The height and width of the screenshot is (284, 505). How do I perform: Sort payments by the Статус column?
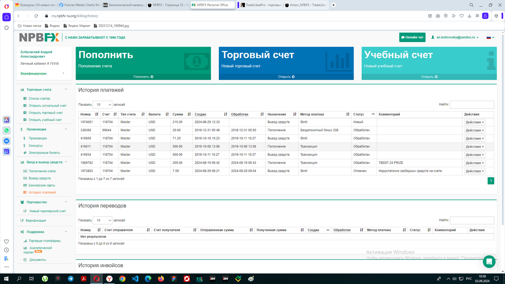pos(364,114)
